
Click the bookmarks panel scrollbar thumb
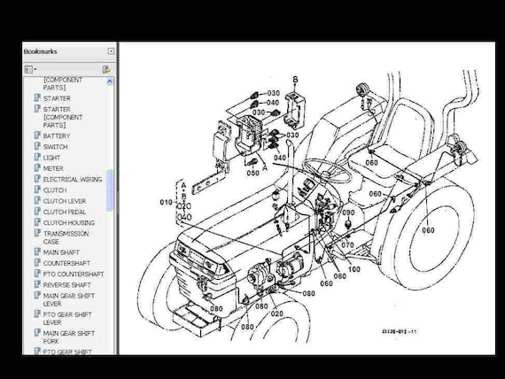(x=110, y=190)
